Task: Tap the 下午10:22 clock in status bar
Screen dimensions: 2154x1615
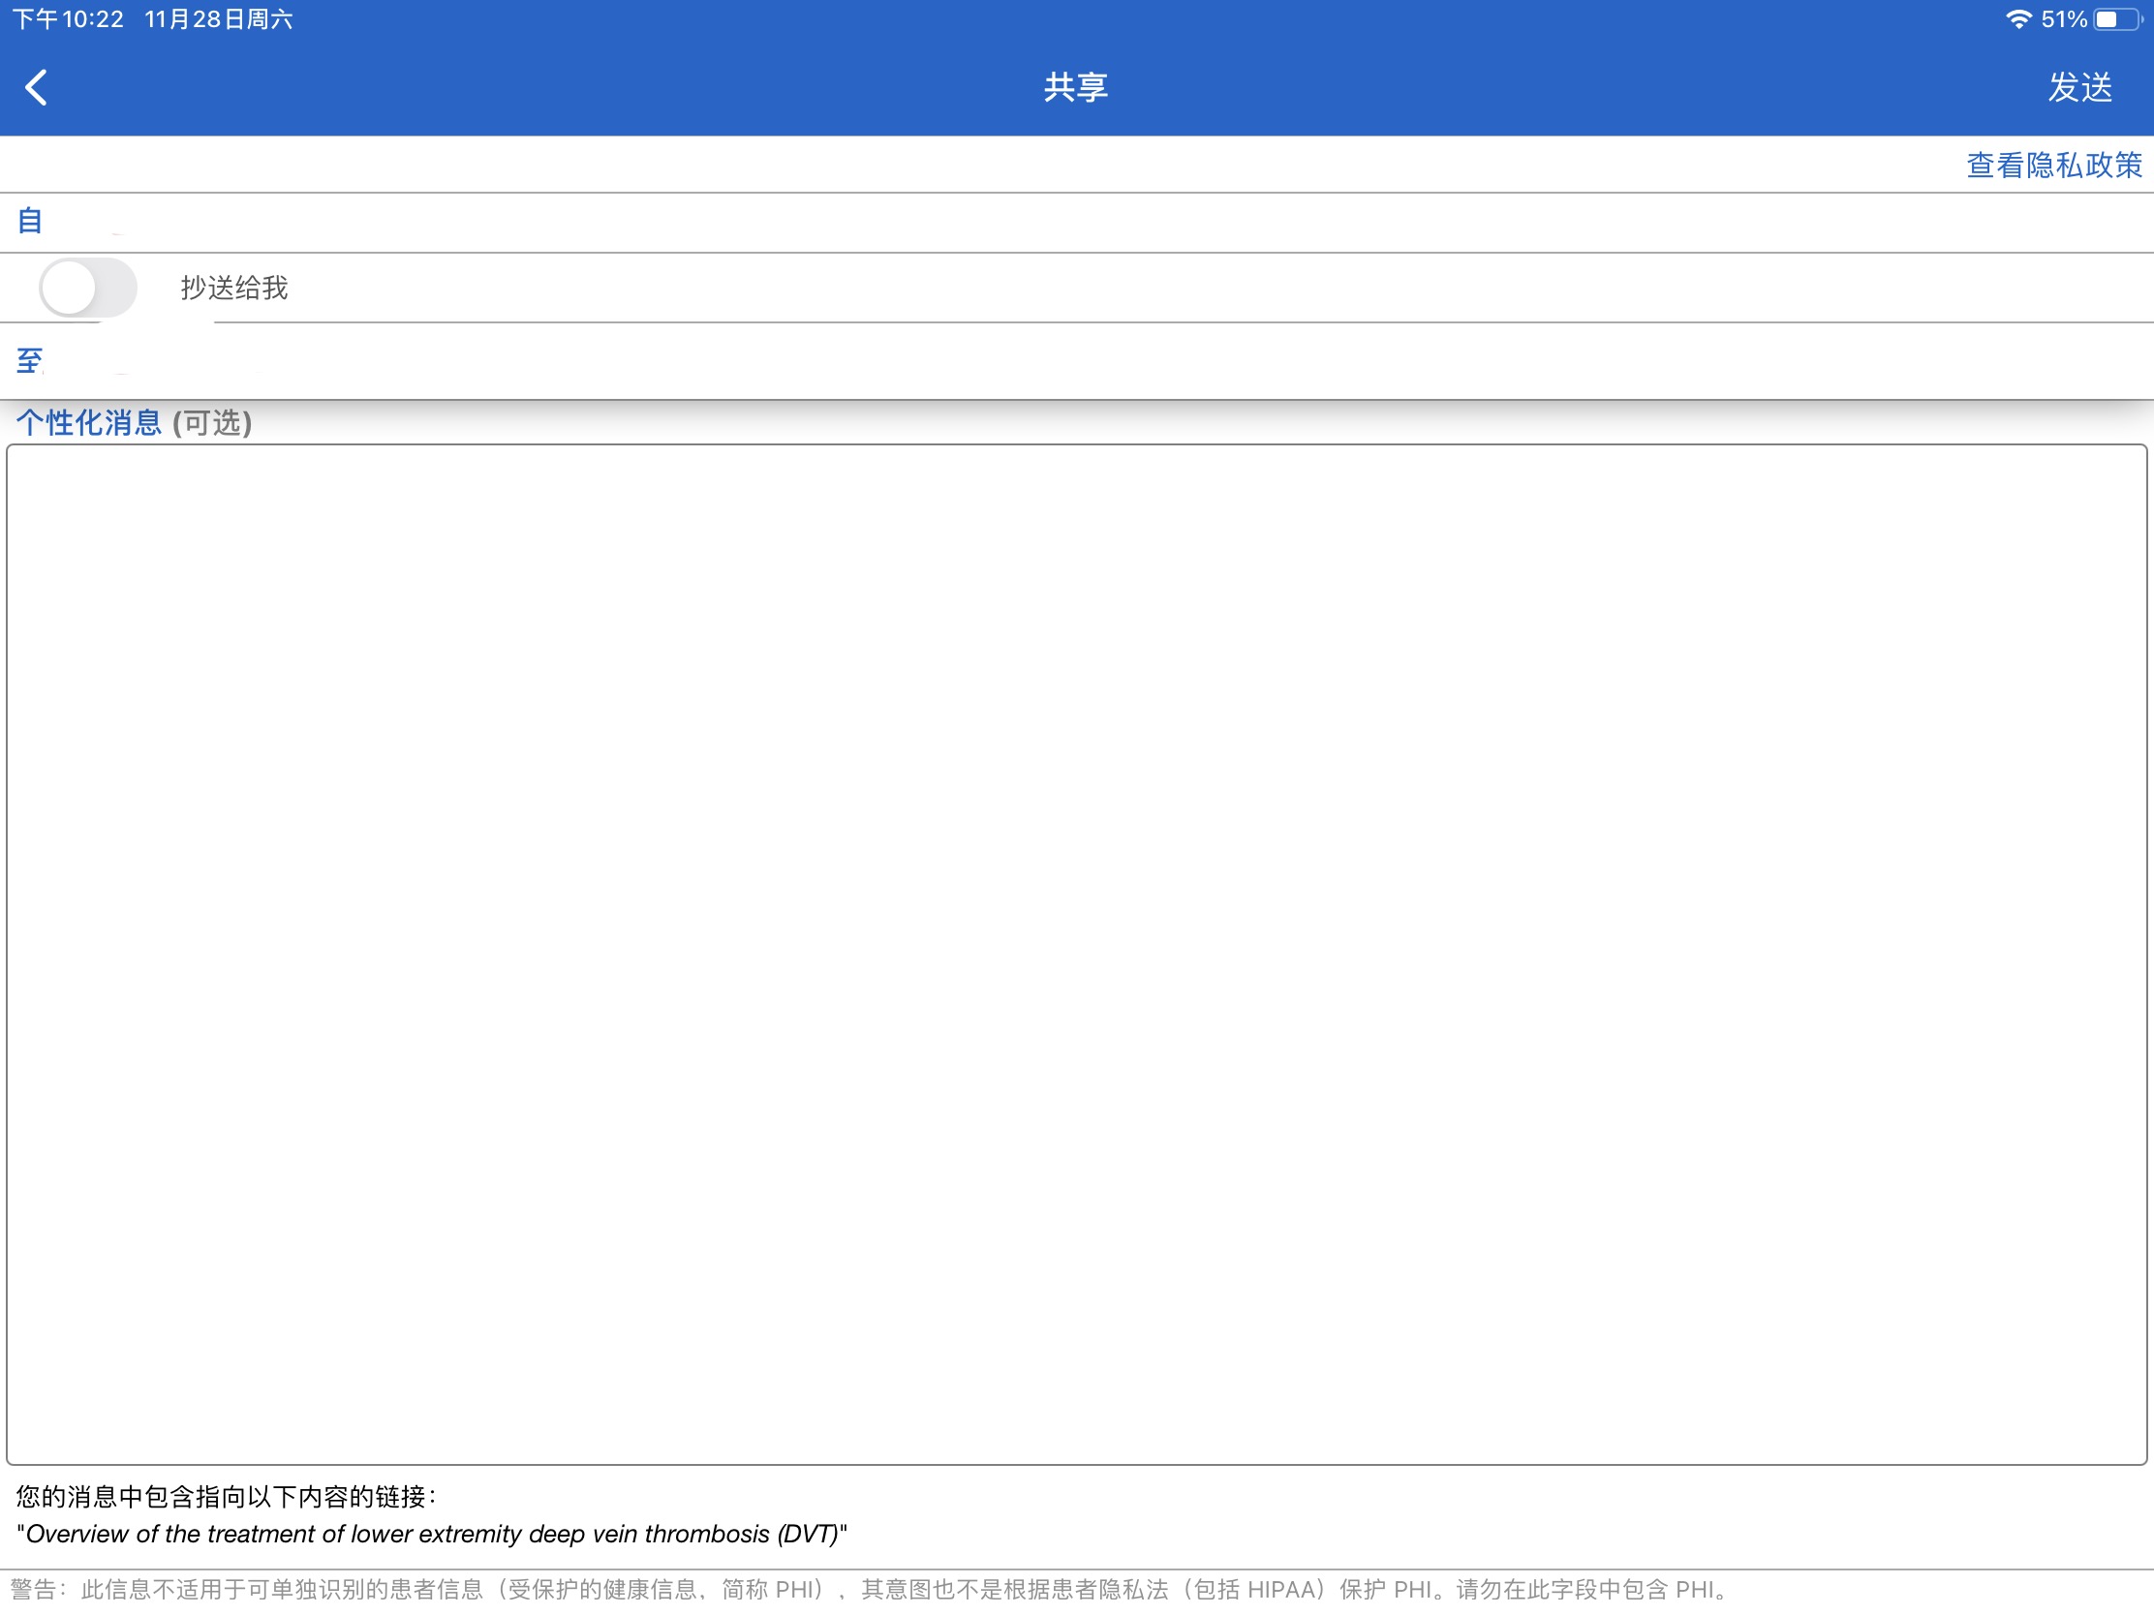Action: point(68,19)
